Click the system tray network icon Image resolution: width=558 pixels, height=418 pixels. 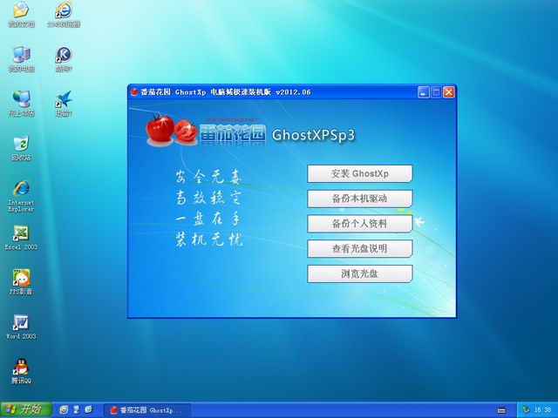click(526, 410)
